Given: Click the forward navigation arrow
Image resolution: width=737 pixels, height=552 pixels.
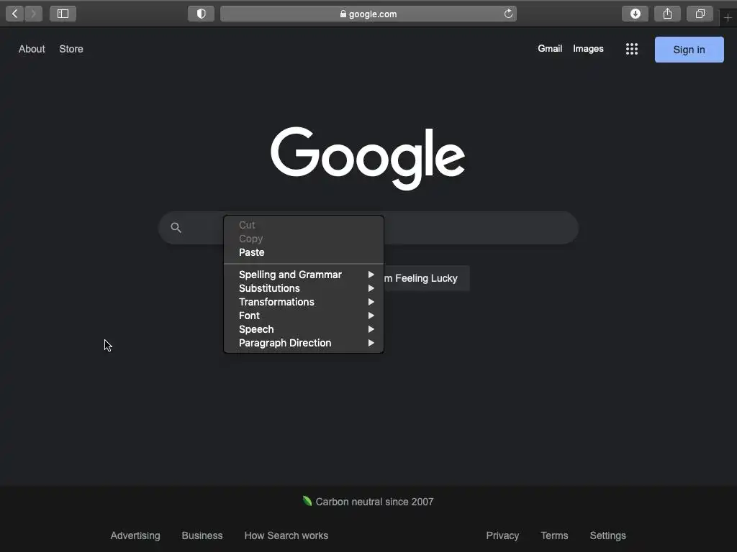Looking at the screenshot, I should click(x=33, y=14).
